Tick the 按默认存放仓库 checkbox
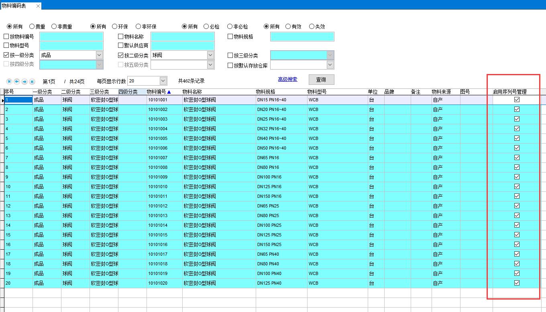 [x=230, y=65]
